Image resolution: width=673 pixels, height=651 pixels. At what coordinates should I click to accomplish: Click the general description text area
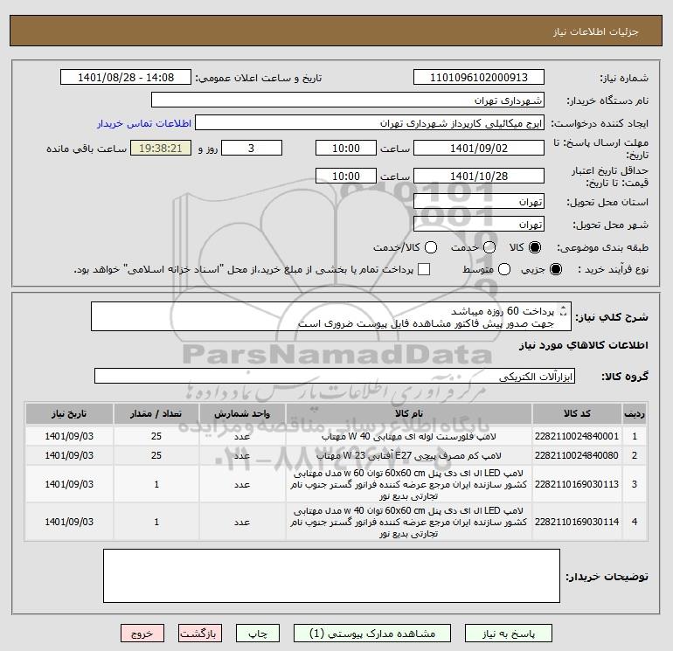tap(331, 316)
